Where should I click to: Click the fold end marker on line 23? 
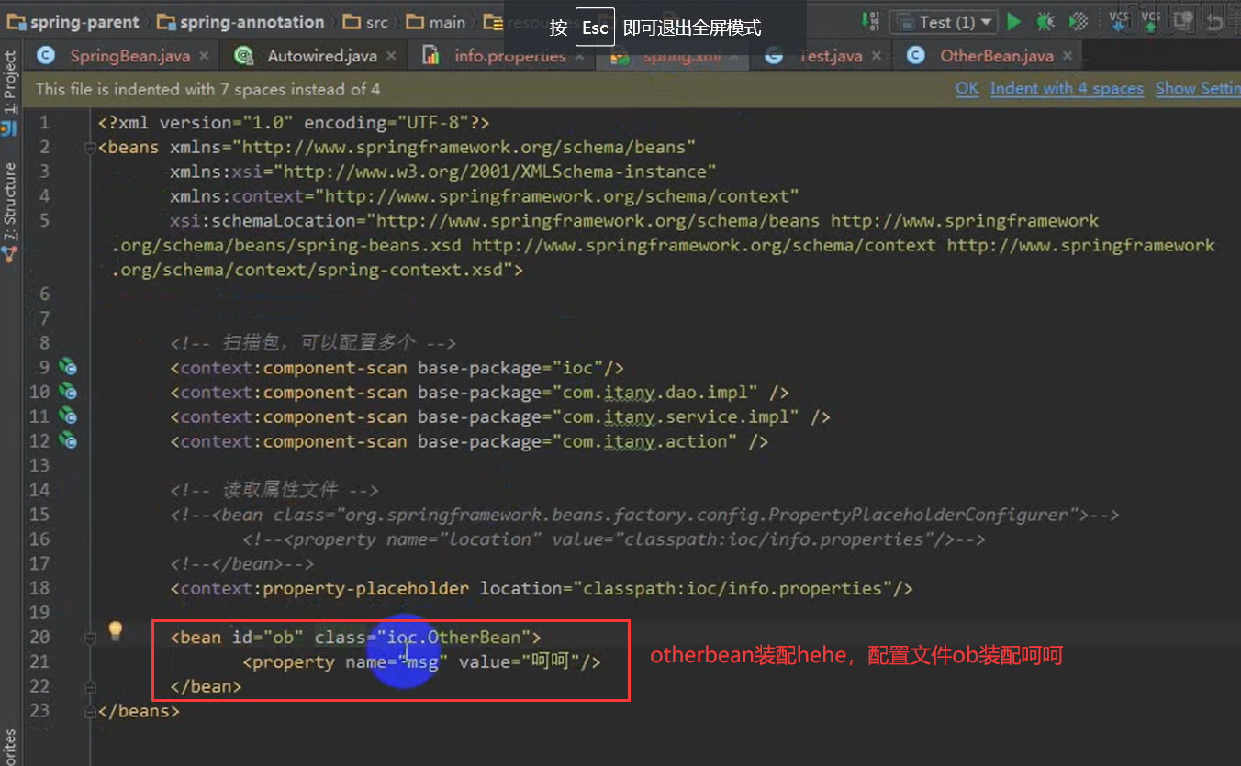89,711
